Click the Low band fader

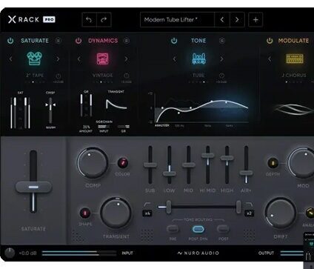click(170, 165)
